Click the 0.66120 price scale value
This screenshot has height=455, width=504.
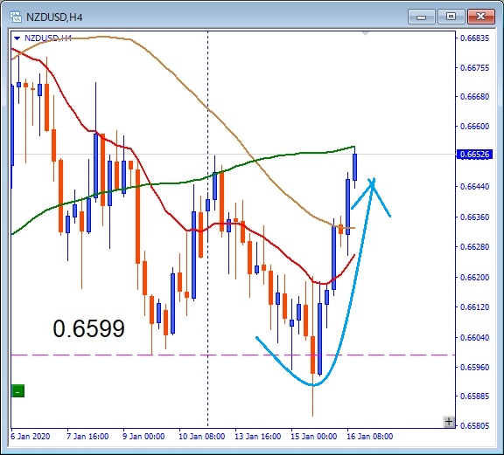(475, 307)
